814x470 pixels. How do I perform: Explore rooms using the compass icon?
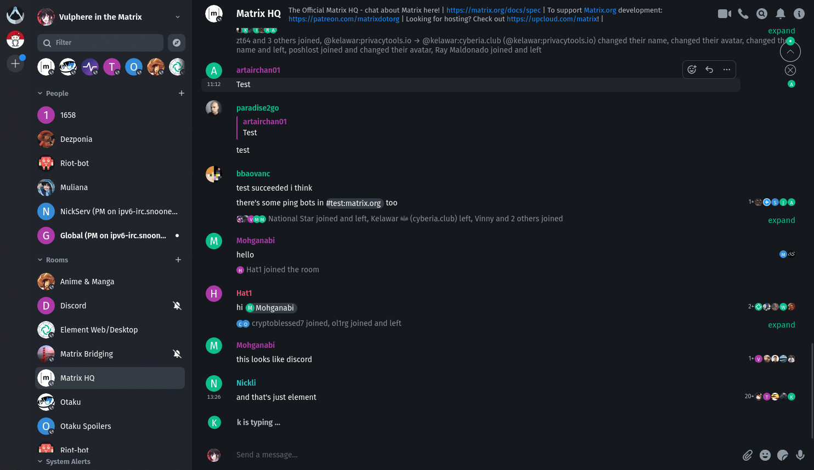[x=176, y=42]
